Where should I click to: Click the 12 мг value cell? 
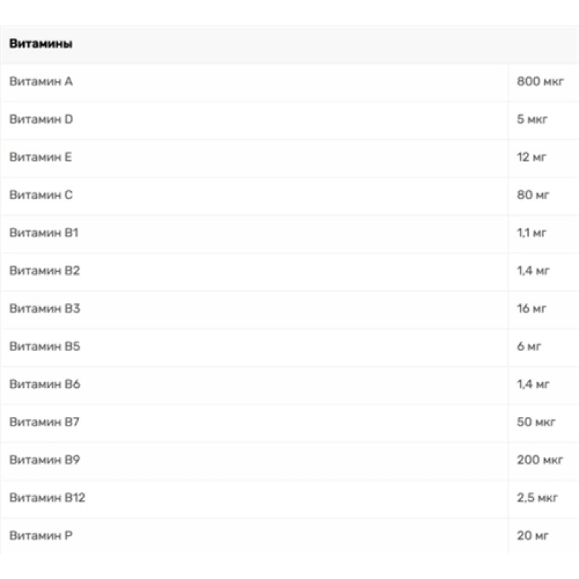(x=532, y=157)
